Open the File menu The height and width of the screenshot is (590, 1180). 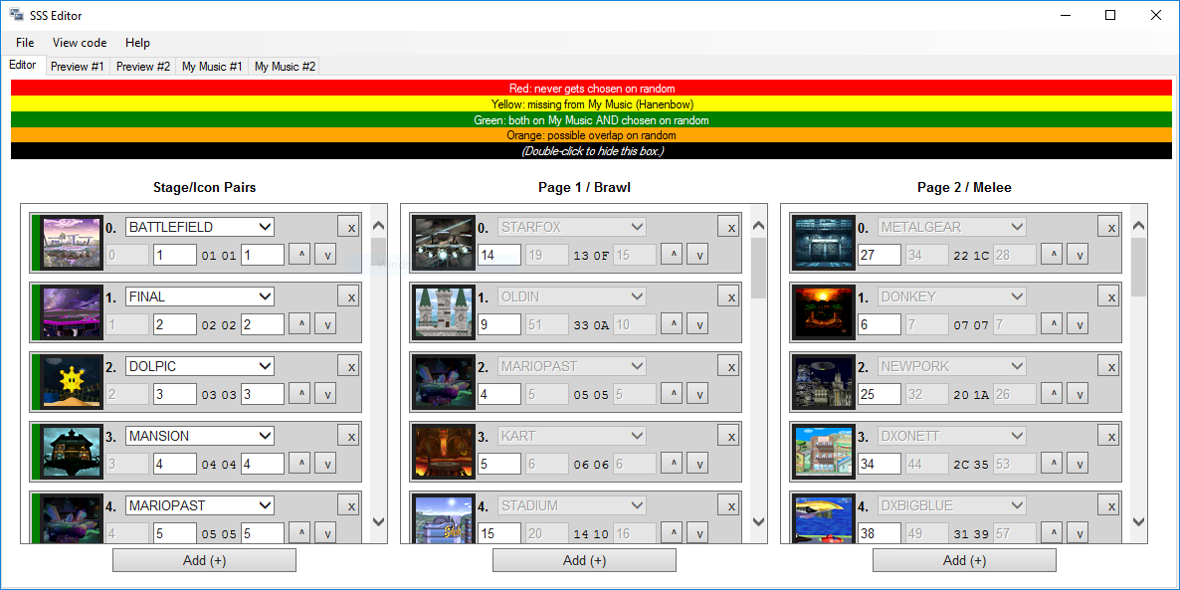(x=25, y=43)
